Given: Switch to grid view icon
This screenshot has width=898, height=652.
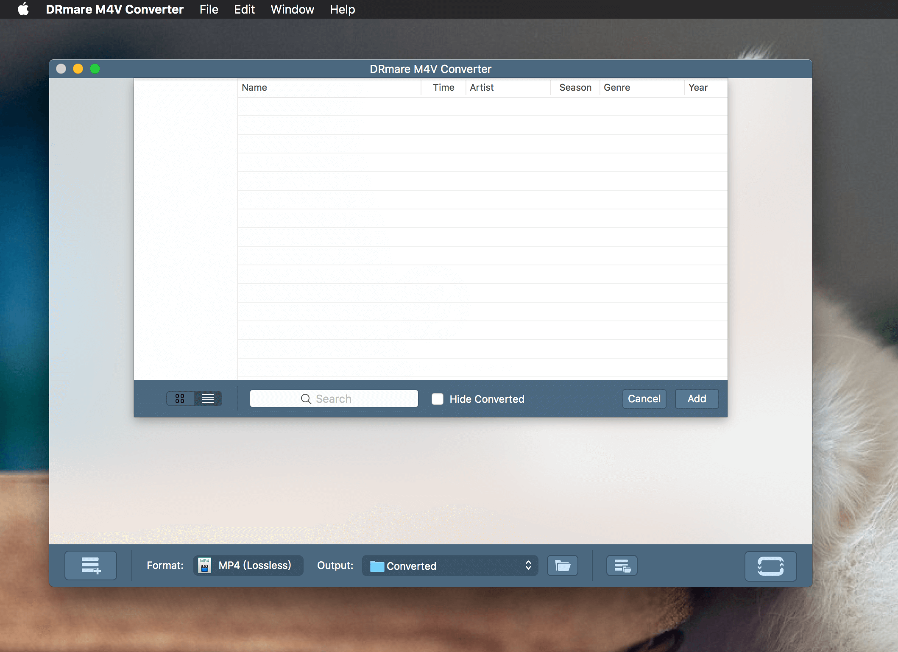Looking at the screenshot, I should (x=180, y=398).
